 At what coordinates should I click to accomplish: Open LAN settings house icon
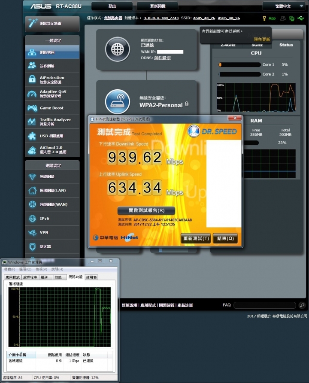click(x=32, y=190)
